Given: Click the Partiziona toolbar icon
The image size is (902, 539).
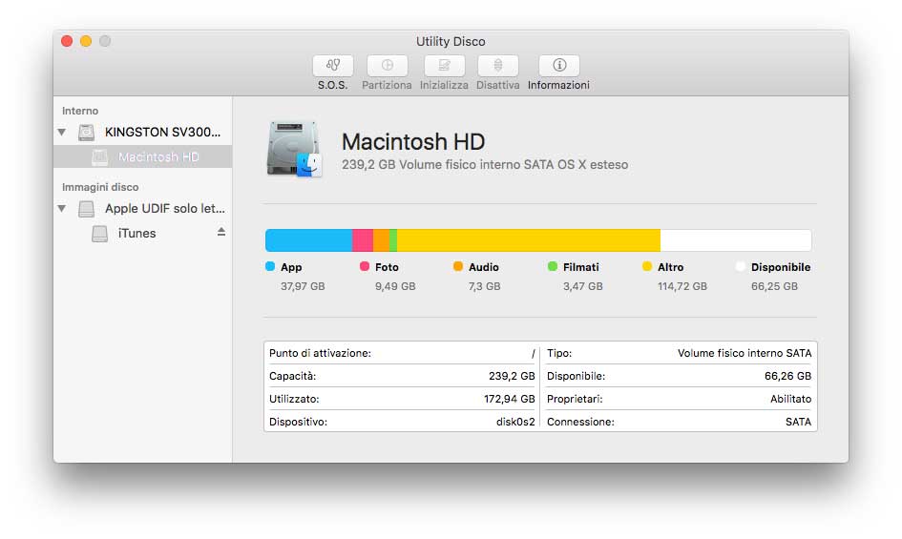Looking at the screenshot, I should pyautogui.click(x=387, y=66).
